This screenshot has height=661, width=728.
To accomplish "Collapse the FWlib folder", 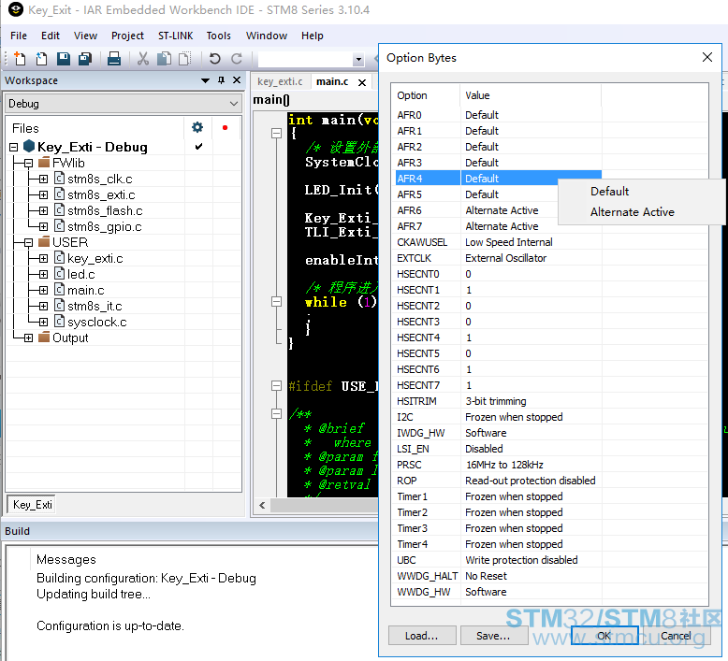I will (29, 164).
